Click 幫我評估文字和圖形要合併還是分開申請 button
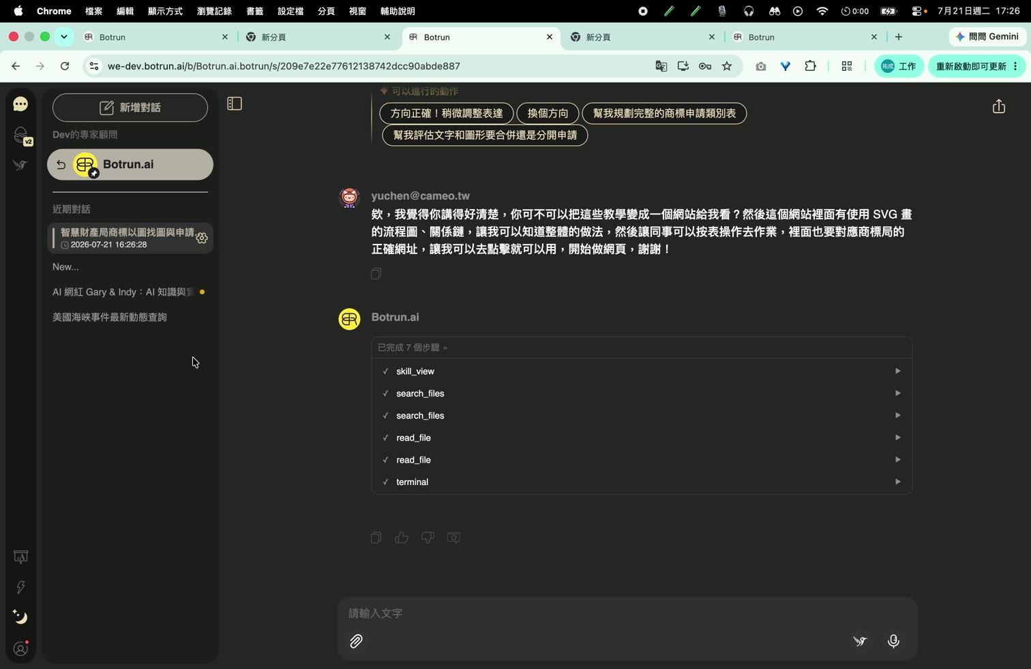The width and height of the screenshot is (1031, 669). tap(485, 135)
